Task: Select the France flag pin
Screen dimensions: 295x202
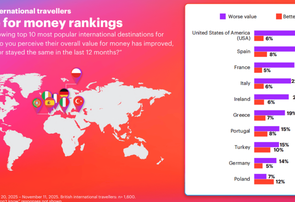Action: point(55,97)
